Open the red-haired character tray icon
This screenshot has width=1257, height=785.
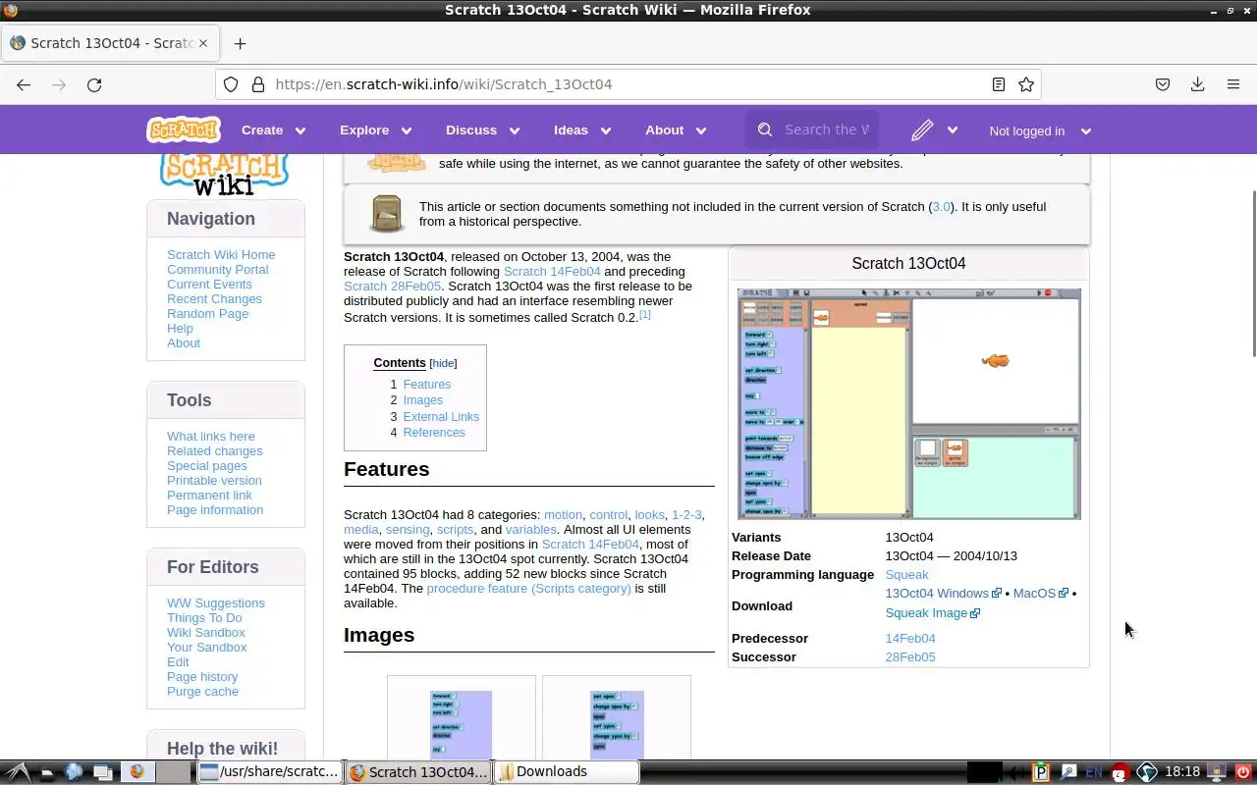1120,772
